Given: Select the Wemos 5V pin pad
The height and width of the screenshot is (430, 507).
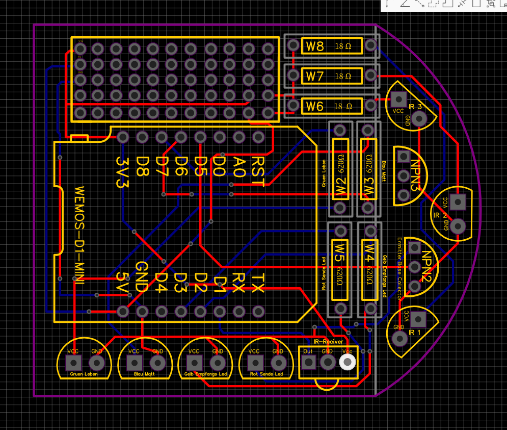Looking at the screenshot, I should (x=123, y=312).
